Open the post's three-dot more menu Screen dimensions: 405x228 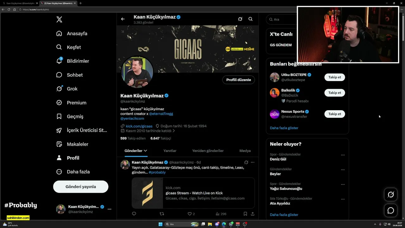pyautogui.click(x=252, y=162)
